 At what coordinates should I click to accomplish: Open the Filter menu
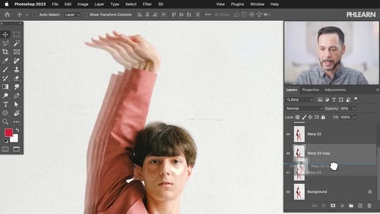click(x=147, y=4)
